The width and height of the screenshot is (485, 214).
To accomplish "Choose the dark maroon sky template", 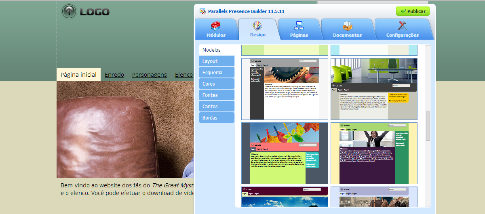I will (285, 197).
